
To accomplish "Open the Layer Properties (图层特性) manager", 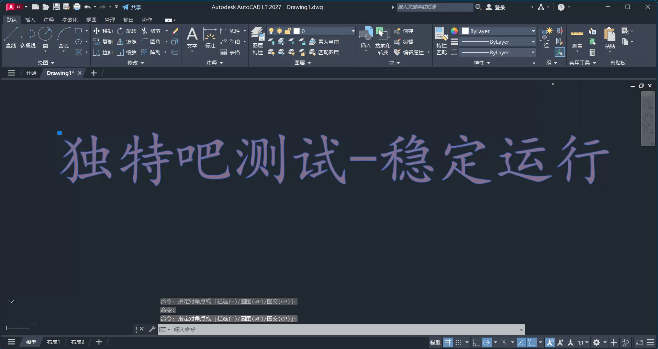I will (x=258, y=38).
